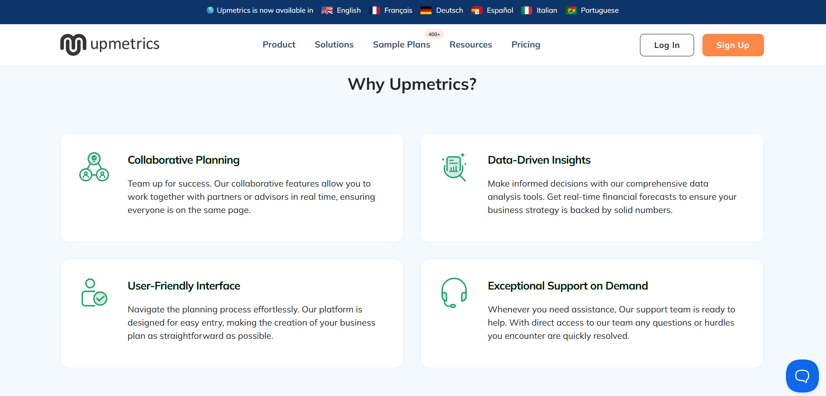Click the 'Data-Driven Insights' card title

[539, 160]
